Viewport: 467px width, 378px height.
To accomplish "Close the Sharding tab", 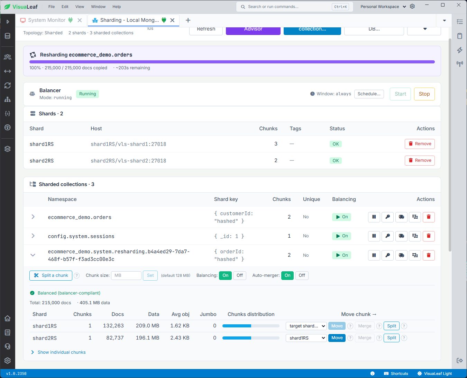I will (x=172, y=20).
